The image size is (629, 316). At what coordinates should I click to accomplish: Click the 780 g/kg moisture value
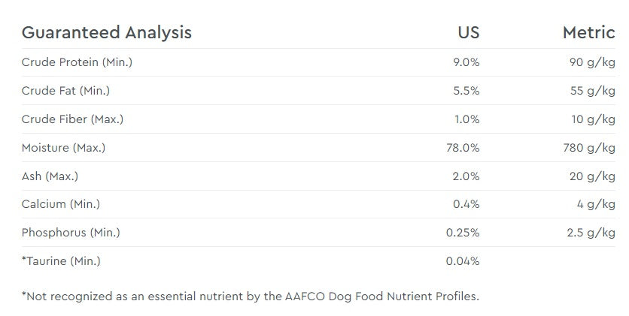coord(589,148)
